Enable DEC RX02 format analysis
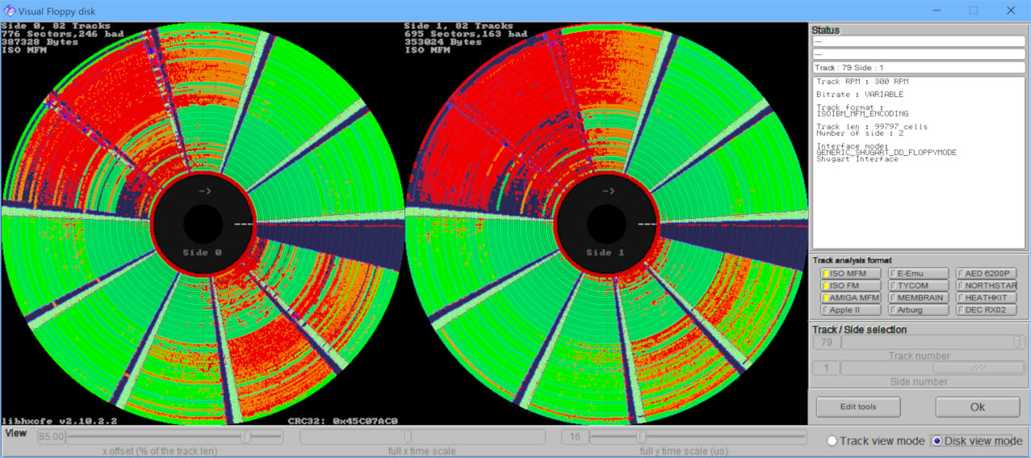 (x=986, y=310)
